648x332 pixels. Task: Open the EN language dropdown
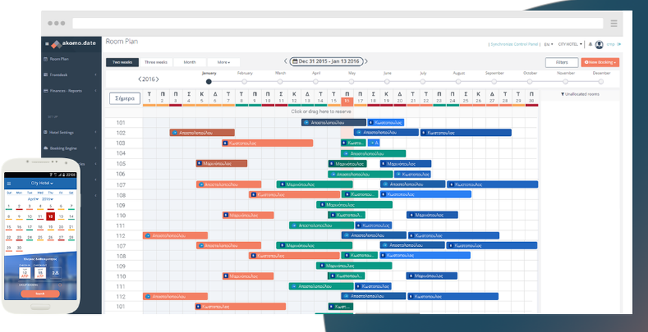point(548,44)
